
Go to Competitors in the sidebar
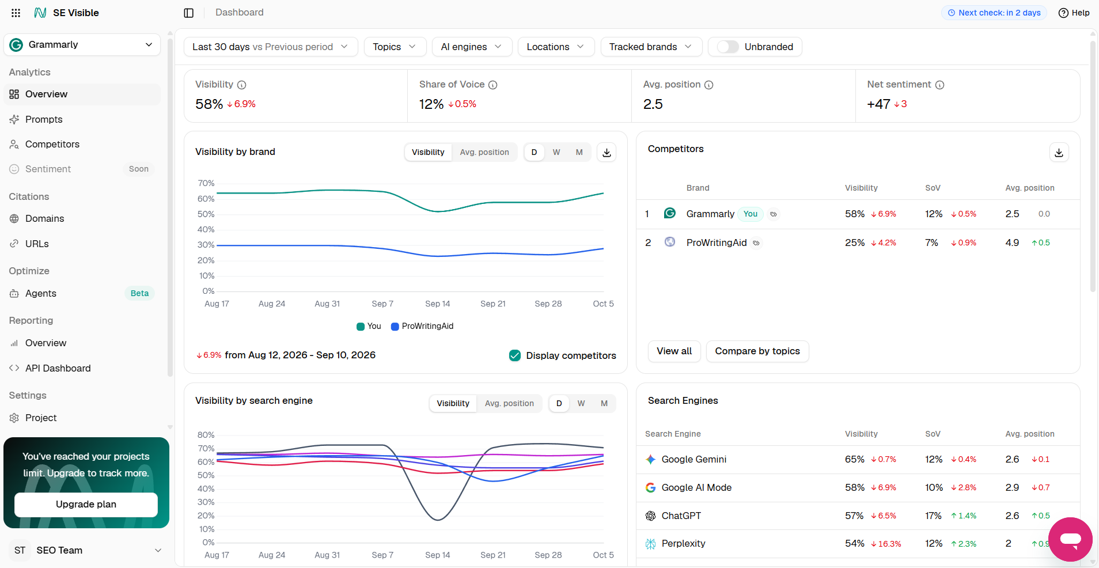(x=82, y=144)
